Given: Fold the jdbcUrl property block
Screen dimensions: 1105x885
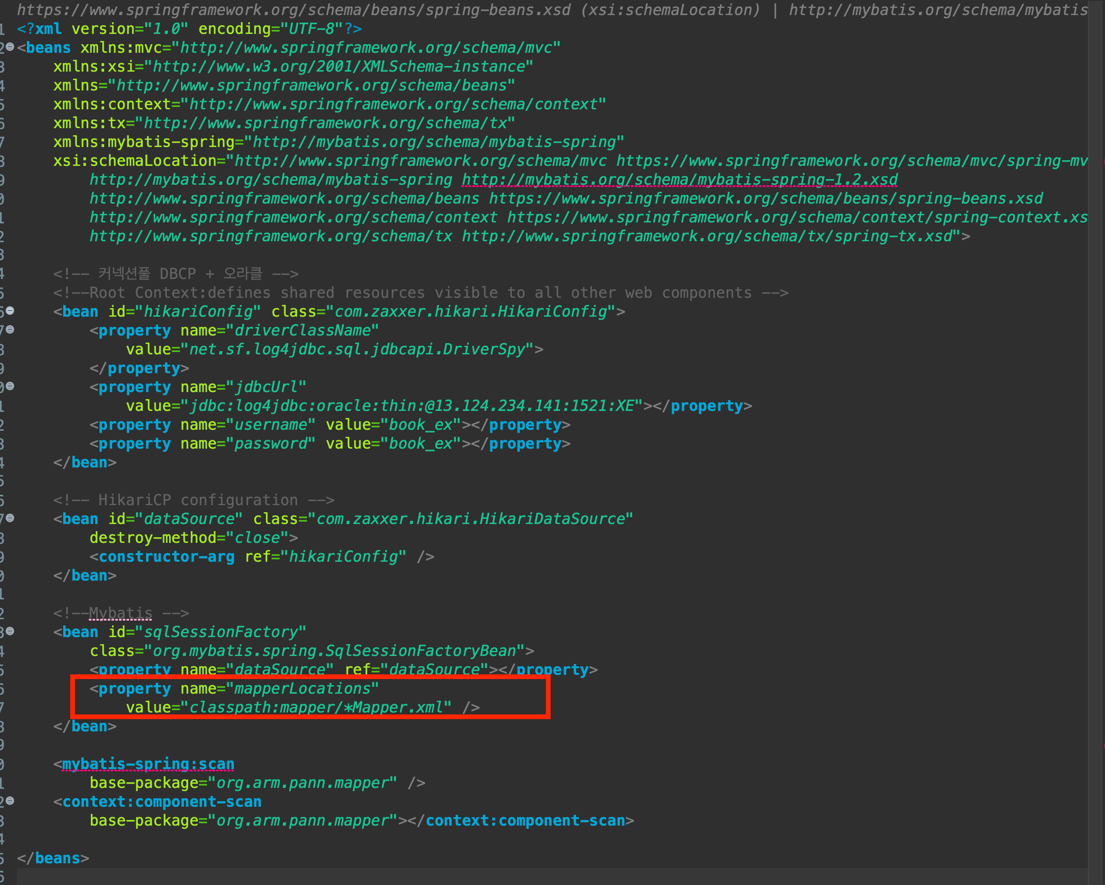Looking at the screenshot, I should point(10,386).
